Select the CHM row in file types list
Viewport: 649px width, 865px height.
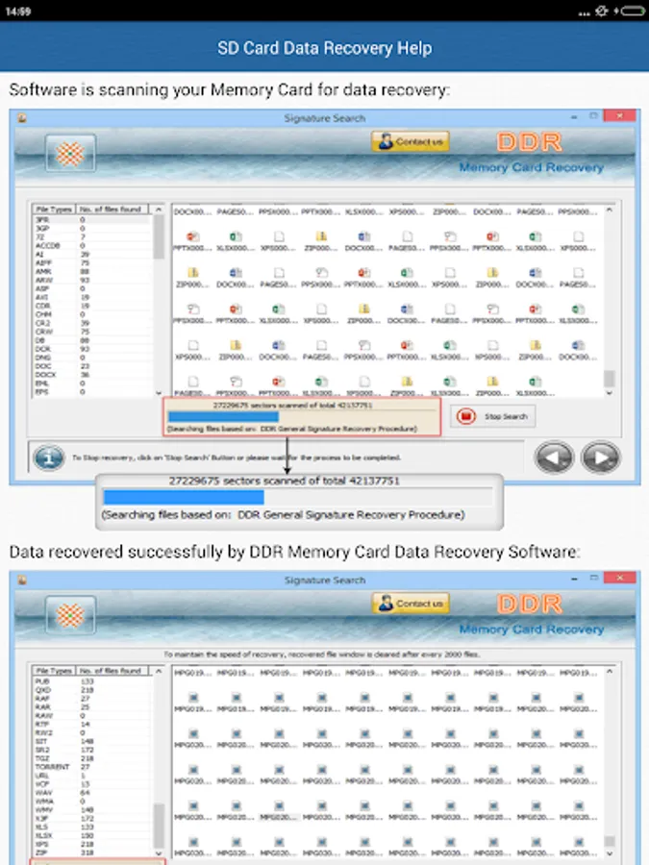[x=91, y=314]
